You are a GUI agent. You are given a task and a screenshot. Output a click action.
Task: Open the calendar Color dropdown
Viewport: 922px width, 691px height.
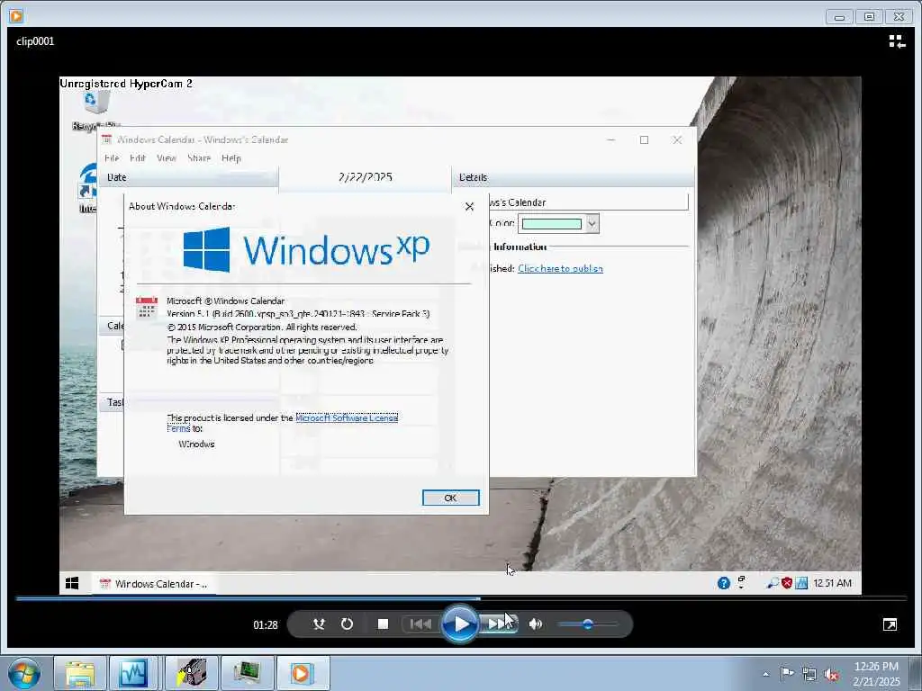(x=592, y=224)
